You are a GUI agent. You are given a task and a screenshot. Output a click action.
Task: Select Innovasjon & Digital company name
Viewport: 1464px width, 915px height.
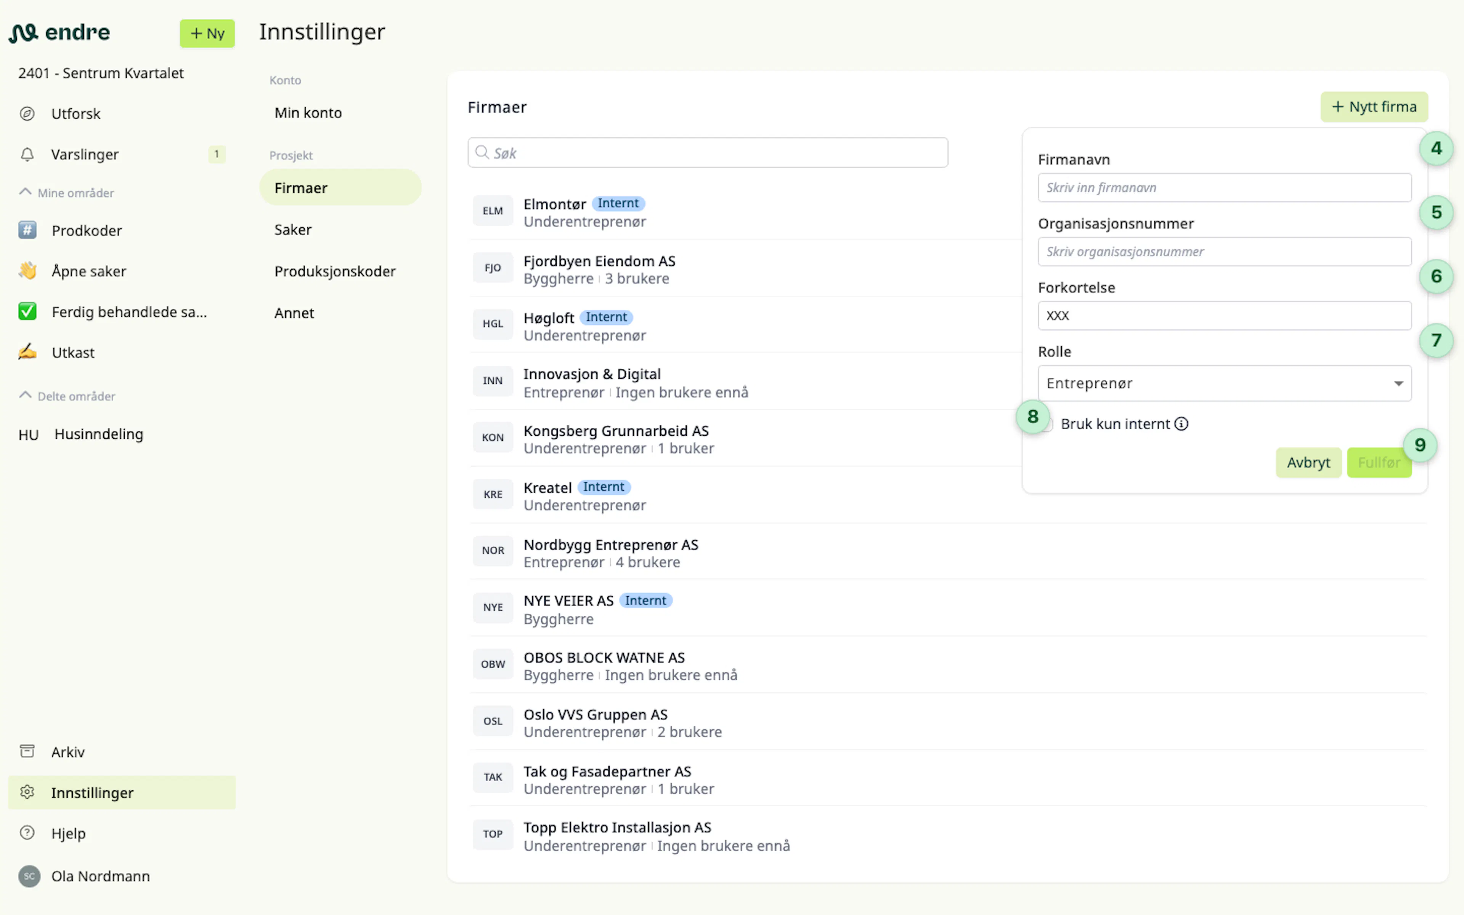[x=592, y=374]
